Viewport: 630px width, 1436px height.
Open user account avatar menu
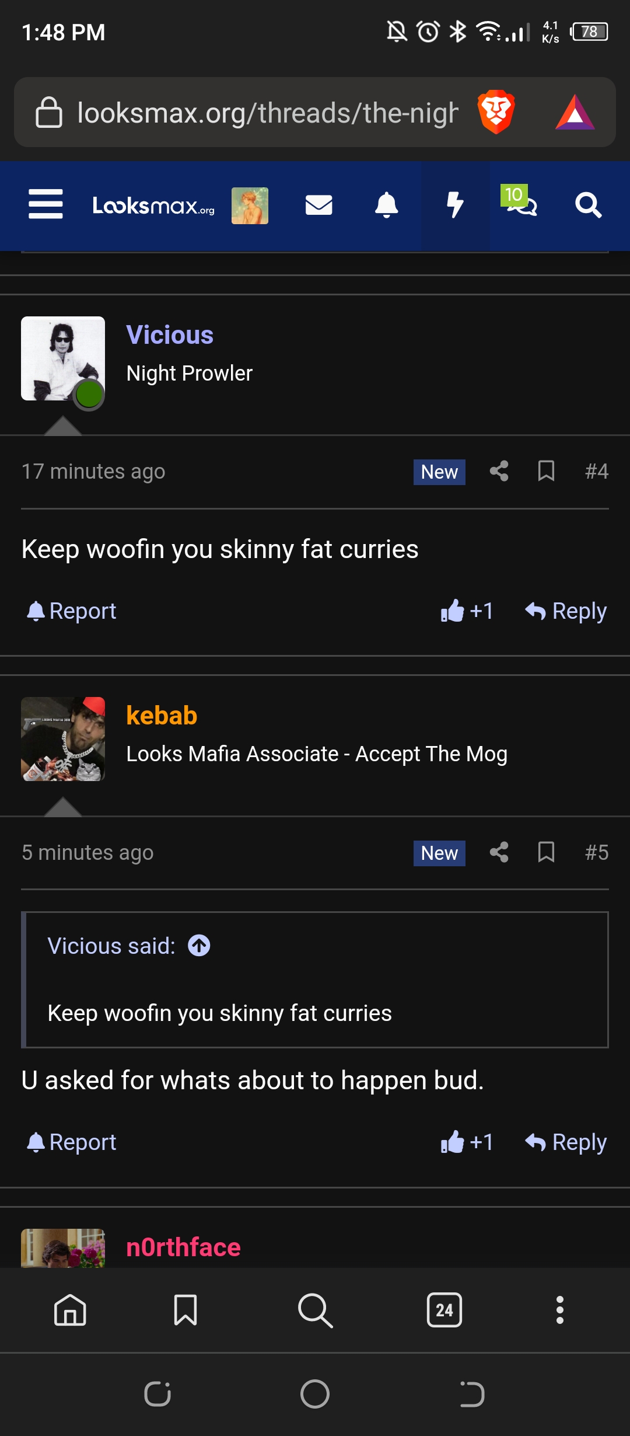pyautogui.click(x=250, y=205)
